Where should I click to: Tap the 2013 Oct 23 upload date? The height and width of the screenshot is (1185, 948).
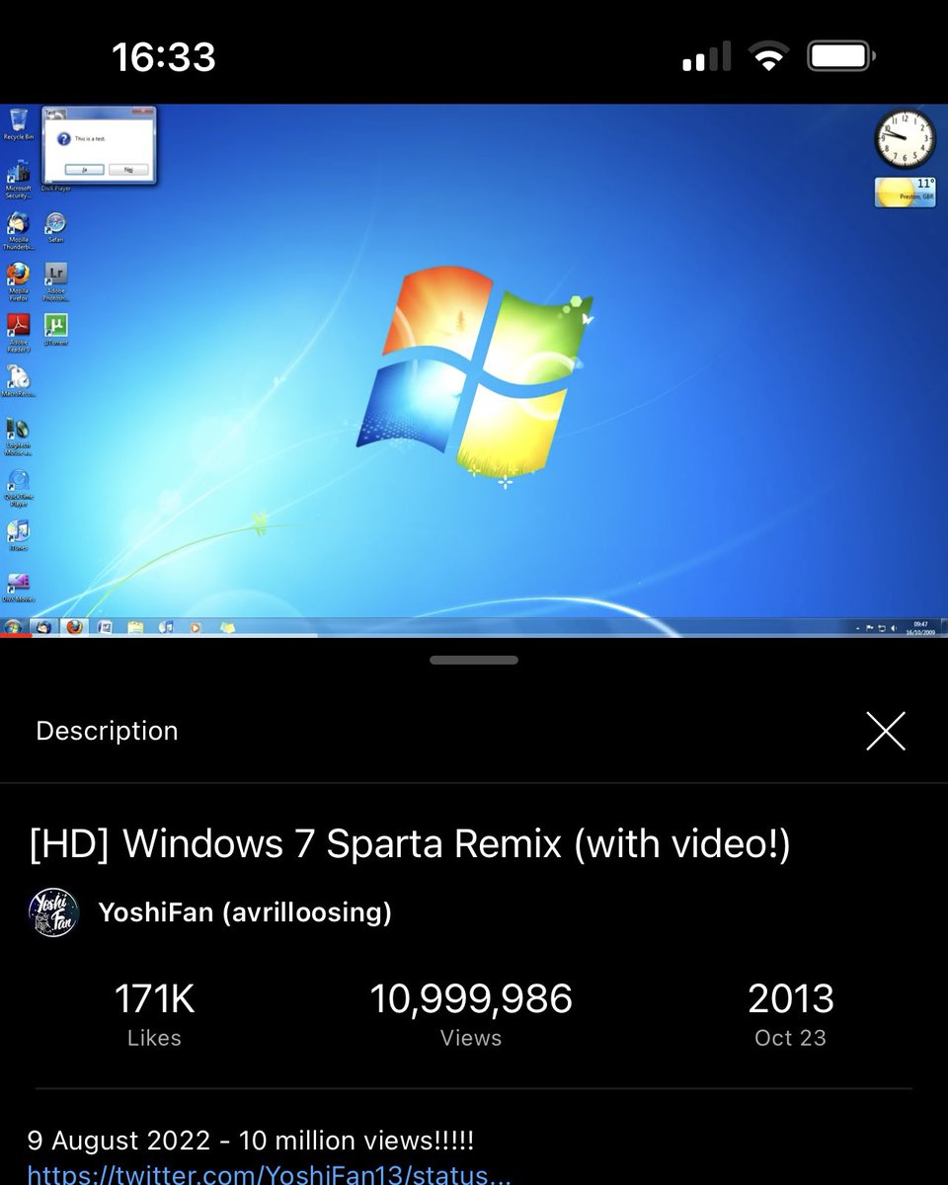point(790,1013)
